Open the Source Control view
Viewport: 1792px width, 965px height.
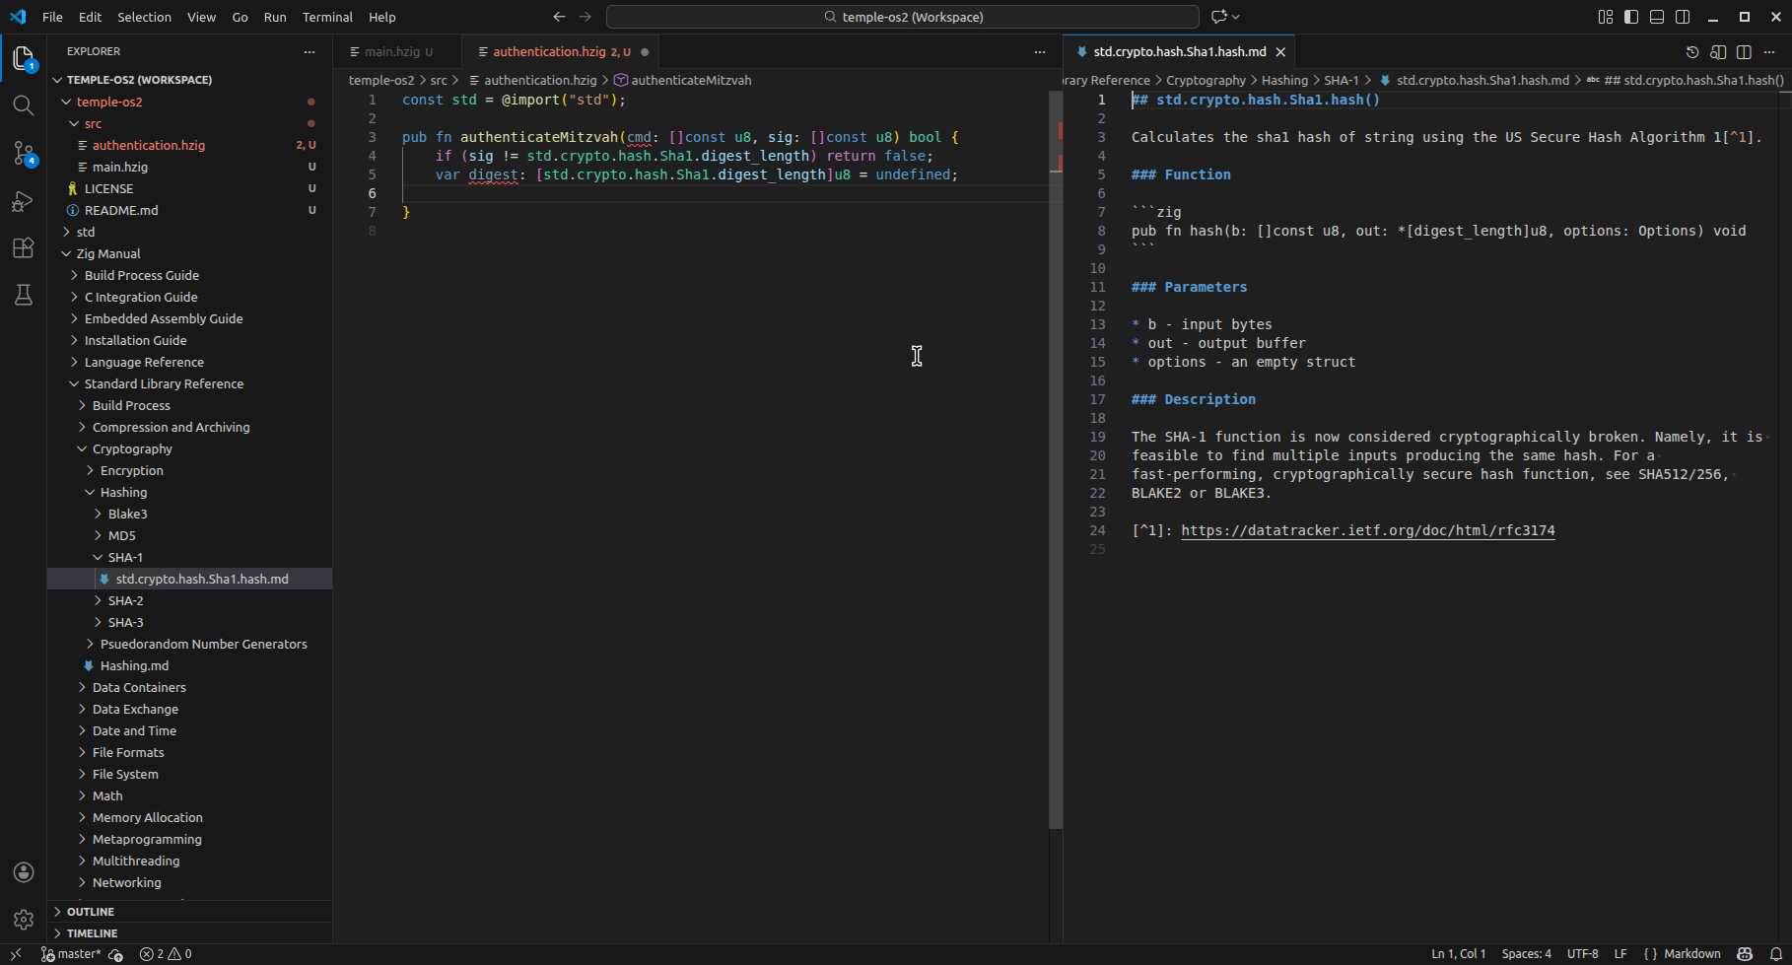pyautogui.click(x=24, y=154)
